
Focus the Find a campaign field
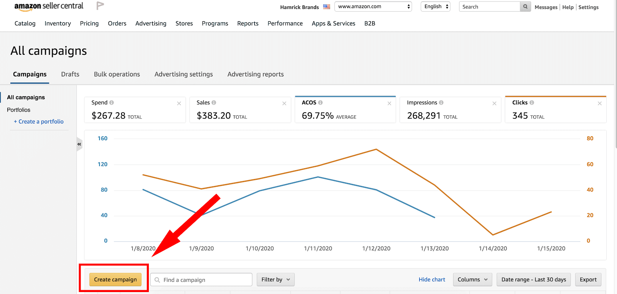tap(205, 280)
